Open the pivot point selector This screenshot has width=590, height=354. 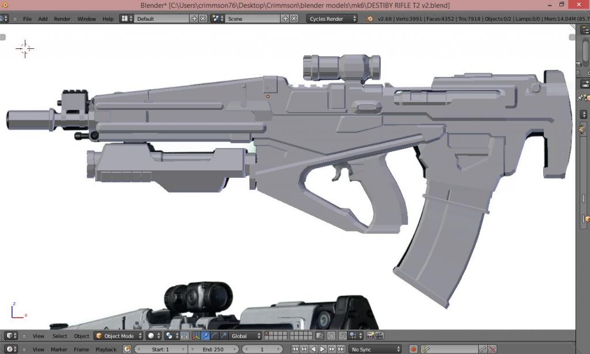pos(172,336)
